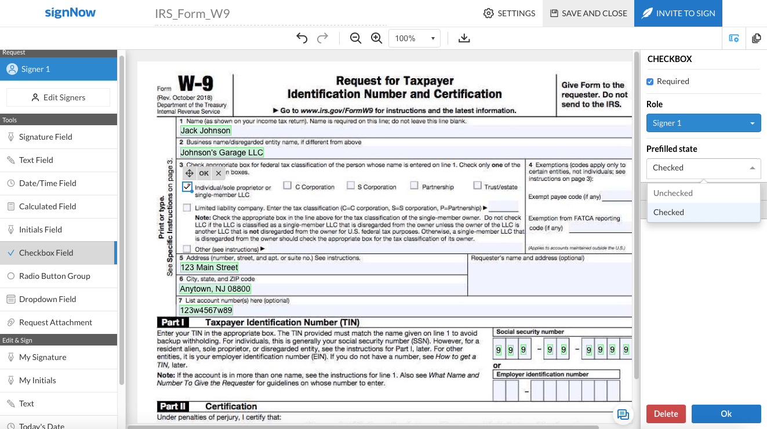Delete the selected checkbox field
Screen dimensions: 767x429
[x=666, y=414]
